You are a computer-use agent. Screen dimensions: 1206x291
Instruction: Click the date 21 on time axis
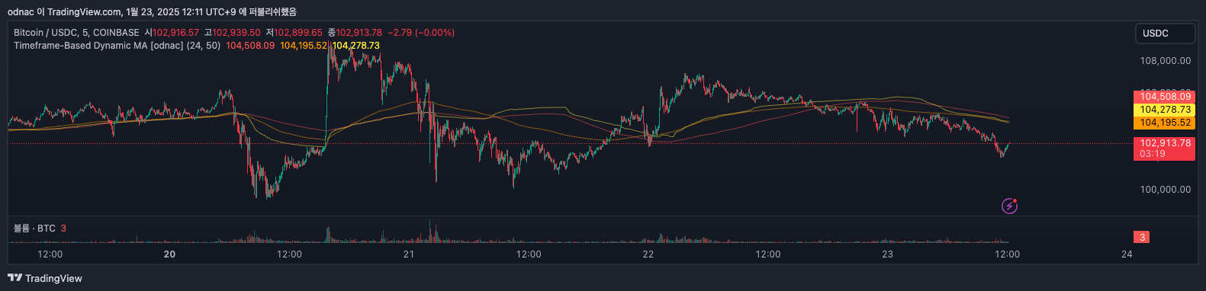click(409, 254)
